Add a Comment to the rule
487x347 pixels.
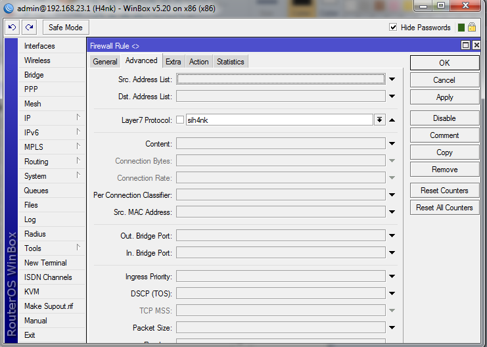click(444, 135)
